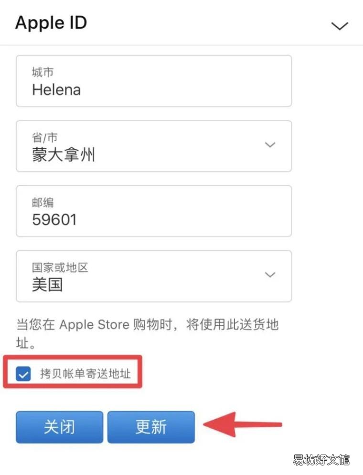
Task: Click the blue button the arrow points to
Action: tap(151, 427)
